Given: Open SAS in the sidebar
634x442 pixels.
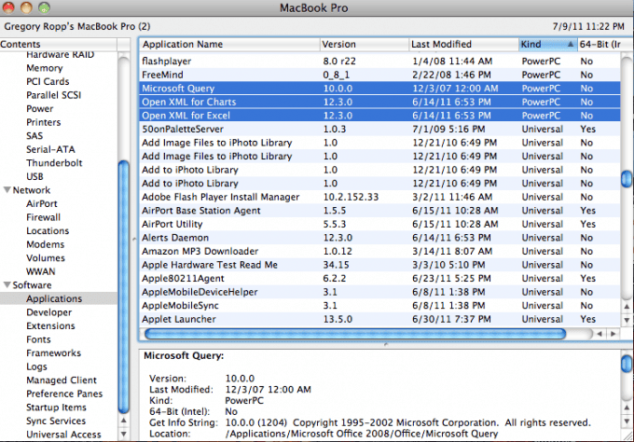Looking at the screenshot, I should coord(34,135).
